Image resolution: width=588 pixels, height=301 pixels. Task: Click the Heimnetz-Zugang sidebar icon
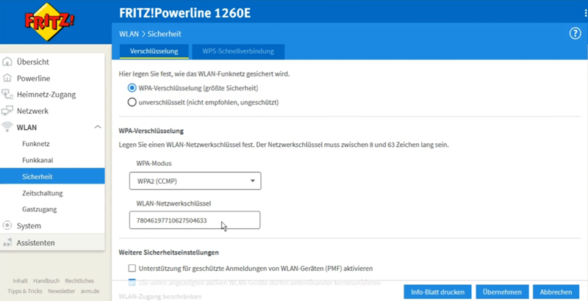[x=7, y=95]
